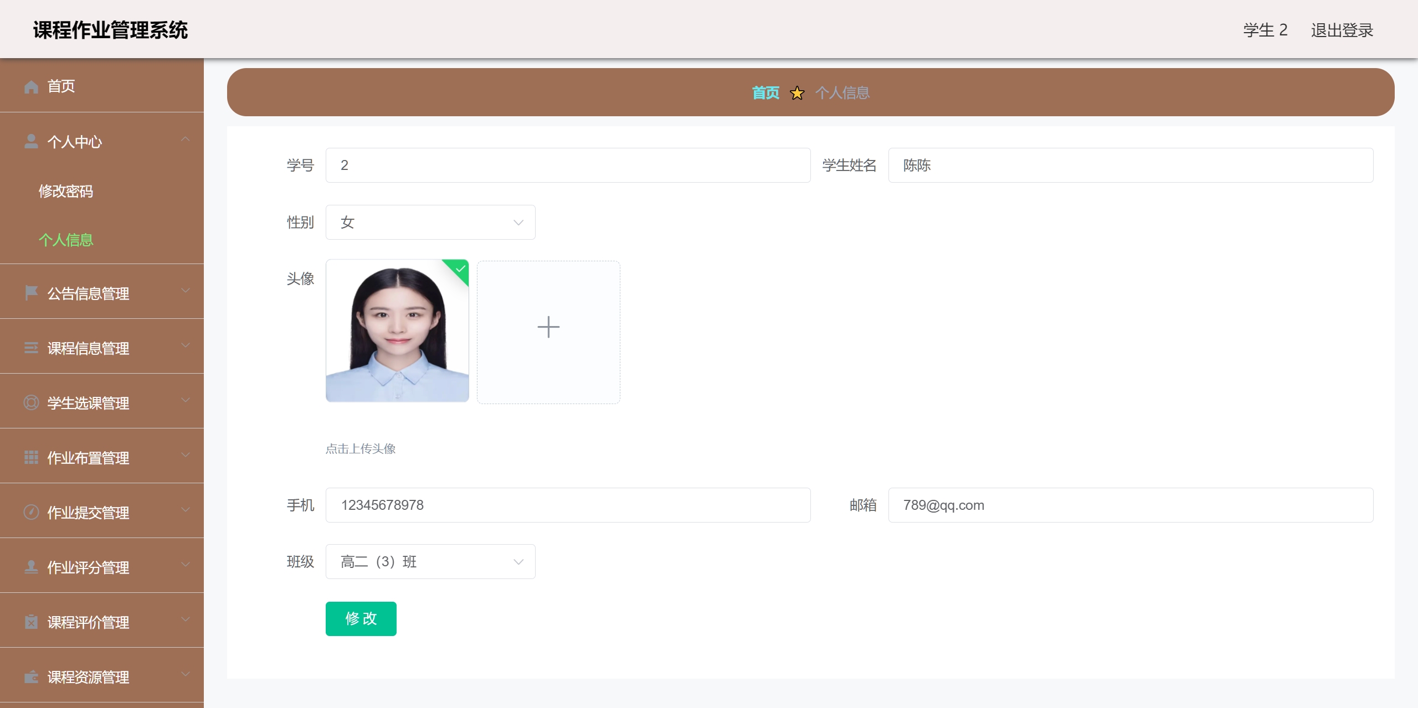The height and width of the screenshot is (708, 1418).
Task: Click the flag icon beside 公告信息管理
Action: click(x=31, y=293)
